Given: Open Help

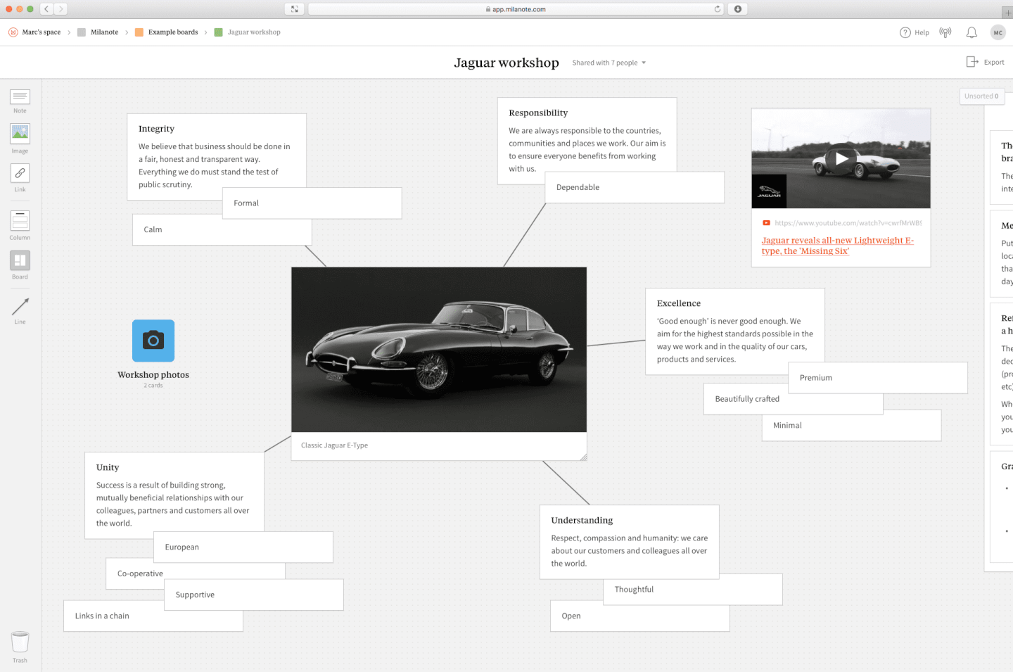Looking at the screenshot, I should (915, 32).
